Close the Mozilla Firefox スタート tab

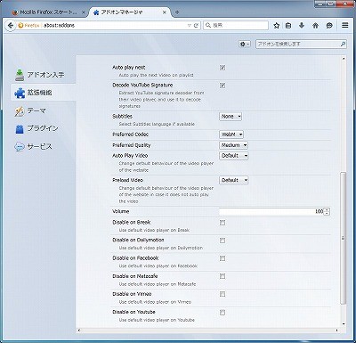pyautogui.click(x=84, y=12)
